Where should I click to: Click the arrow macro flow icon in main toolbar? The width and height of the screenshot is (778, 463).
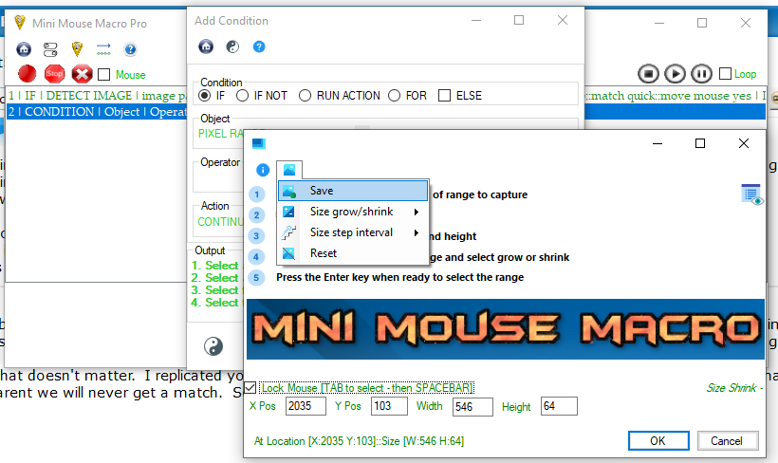pyautogui.click(x=103, y=49)
